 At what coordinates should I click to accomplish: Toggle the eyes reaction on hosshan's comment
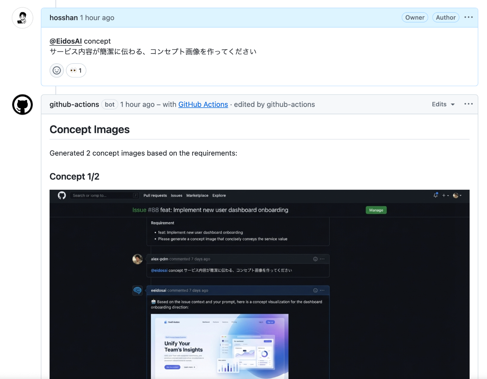point(76,70)
